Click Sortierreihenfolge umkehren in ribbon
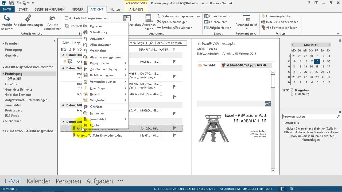Viewport: 342px width, 192px height. coord(178,16)
